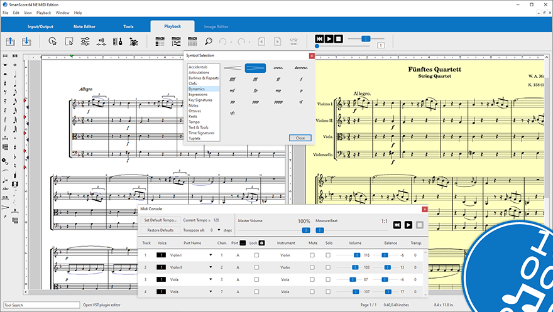This screenshot has width=553, height=312.
Task: Mute track 3 Viola
Action: pos(312,279)
